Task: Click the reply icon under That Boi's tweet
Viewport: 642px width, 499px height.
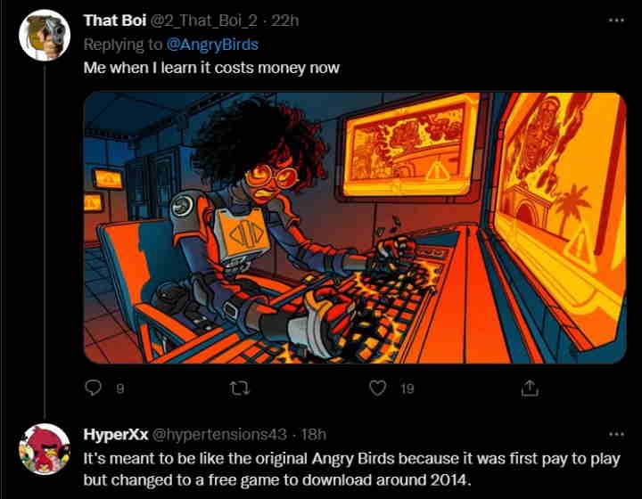Action: [x=93, y=388]
